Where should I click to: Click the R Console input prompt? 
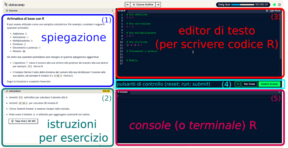point(200,96)
